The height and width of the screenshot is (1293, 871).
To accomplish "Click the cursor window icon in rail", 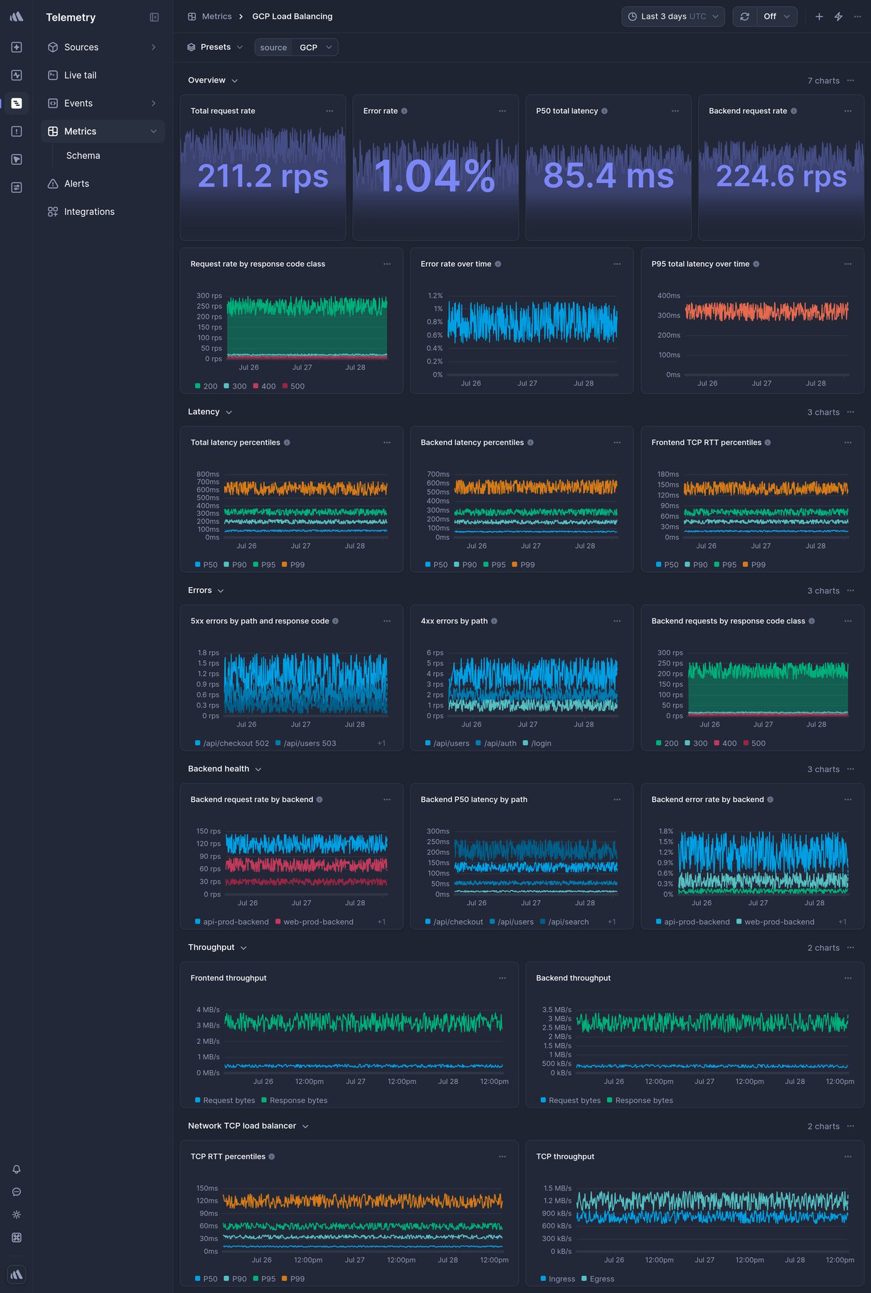I will (x=16, y=159).
